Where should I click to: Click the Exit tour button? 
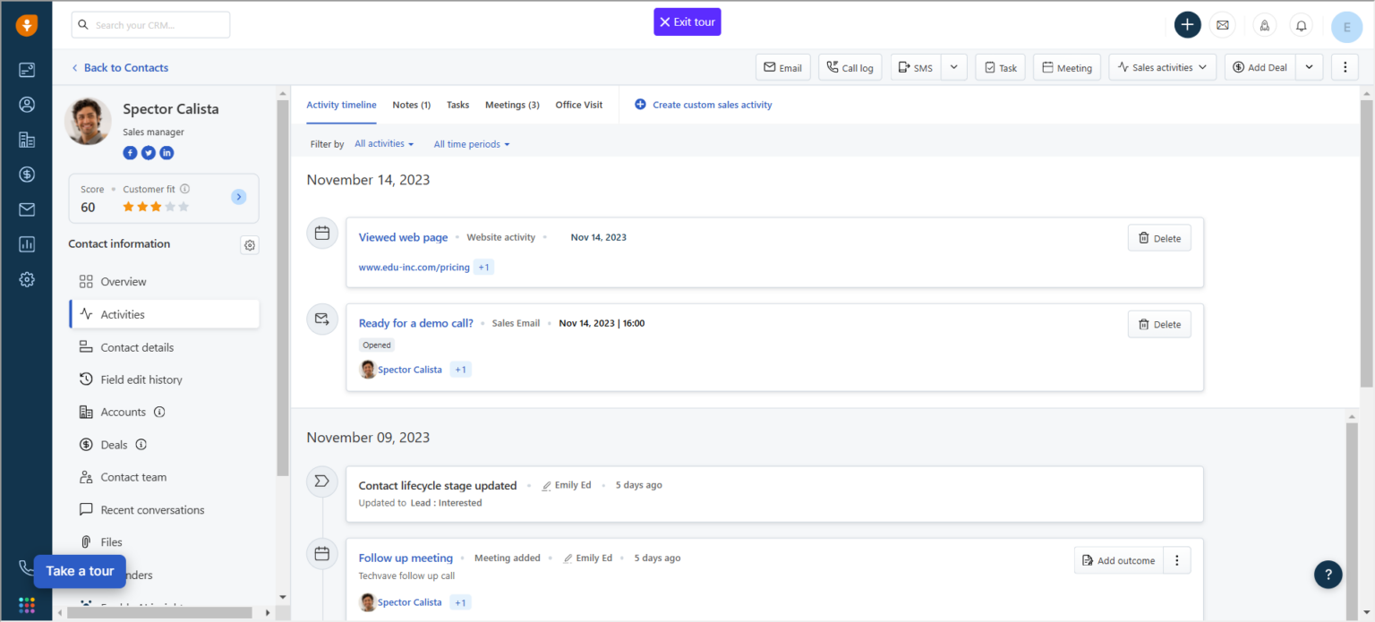coord(687,21)
